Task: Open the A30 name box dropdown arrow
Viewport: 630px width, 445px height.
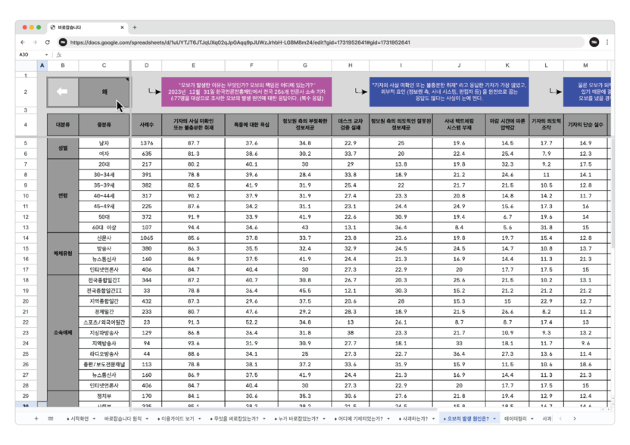Action: pyautogui.click(x=48, y=54)
